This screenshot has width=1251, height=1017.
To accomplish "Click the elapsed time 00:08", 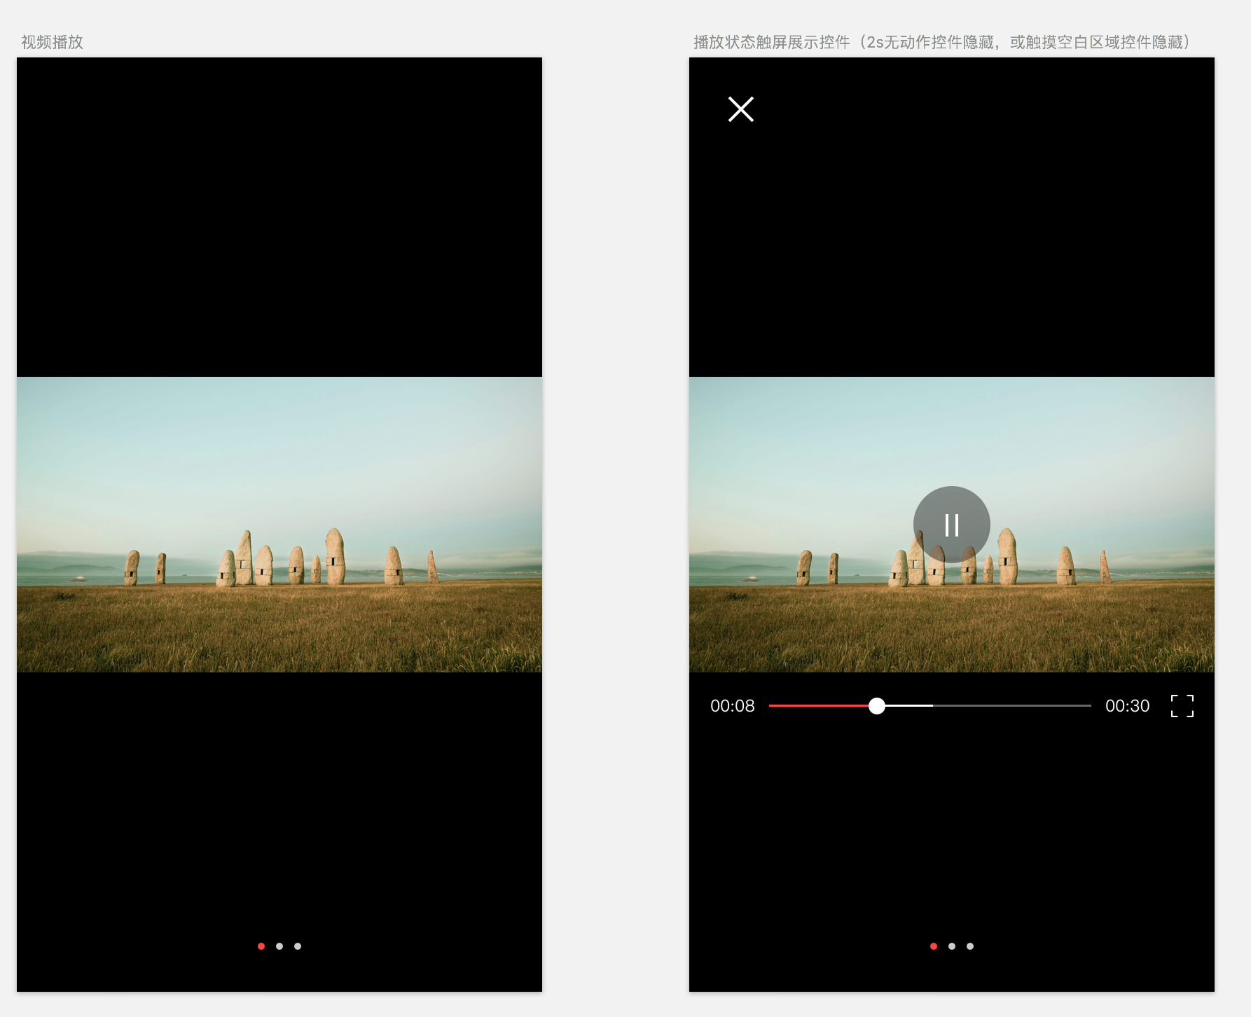I will tap(733, 706).
